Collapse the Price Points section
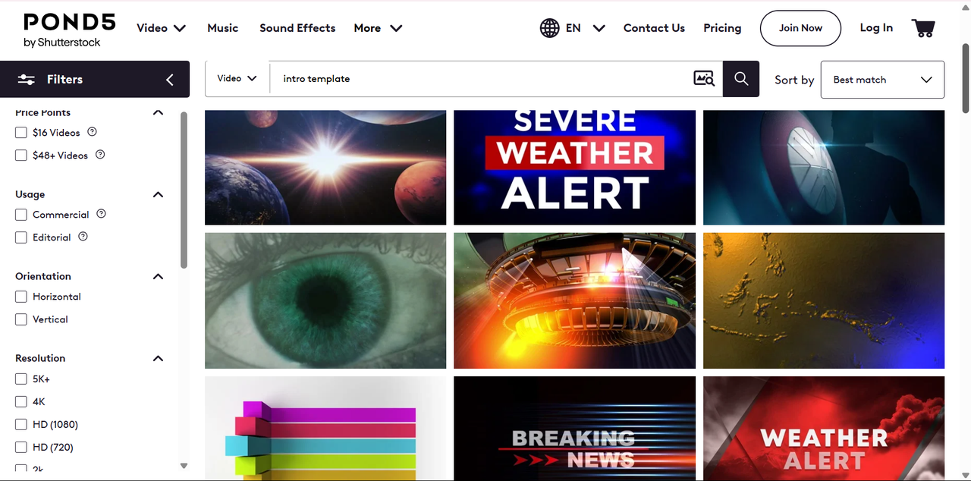This screenshot has height=481, width=971. 158,112
